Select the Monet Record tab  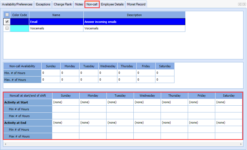[x=136, y=4]
